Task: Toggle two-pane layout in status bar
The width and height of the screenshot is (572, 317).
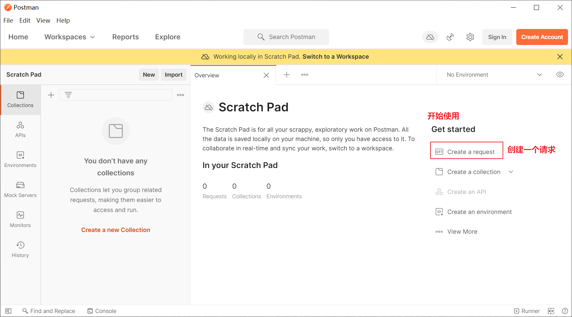Action: coord(551,311)
